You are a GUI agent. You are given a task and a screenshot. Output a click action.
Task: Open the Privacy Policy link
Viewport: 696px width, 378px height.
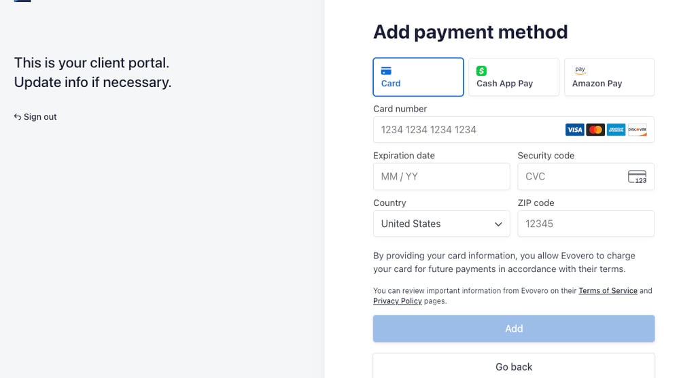tap(398, 301)
